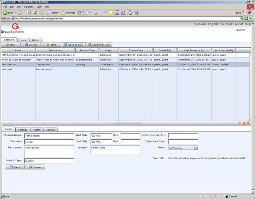Click the Sessions link in top navigation

pyautogui.click(x=200, y=24)
